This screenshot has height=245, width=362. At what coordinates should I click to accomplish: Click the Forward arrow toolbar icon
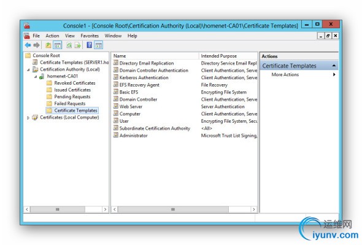(36, 45)
